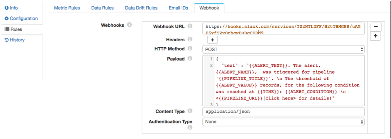
Task: Open History in the left sidebar
Action: click(x=15, y=40)
